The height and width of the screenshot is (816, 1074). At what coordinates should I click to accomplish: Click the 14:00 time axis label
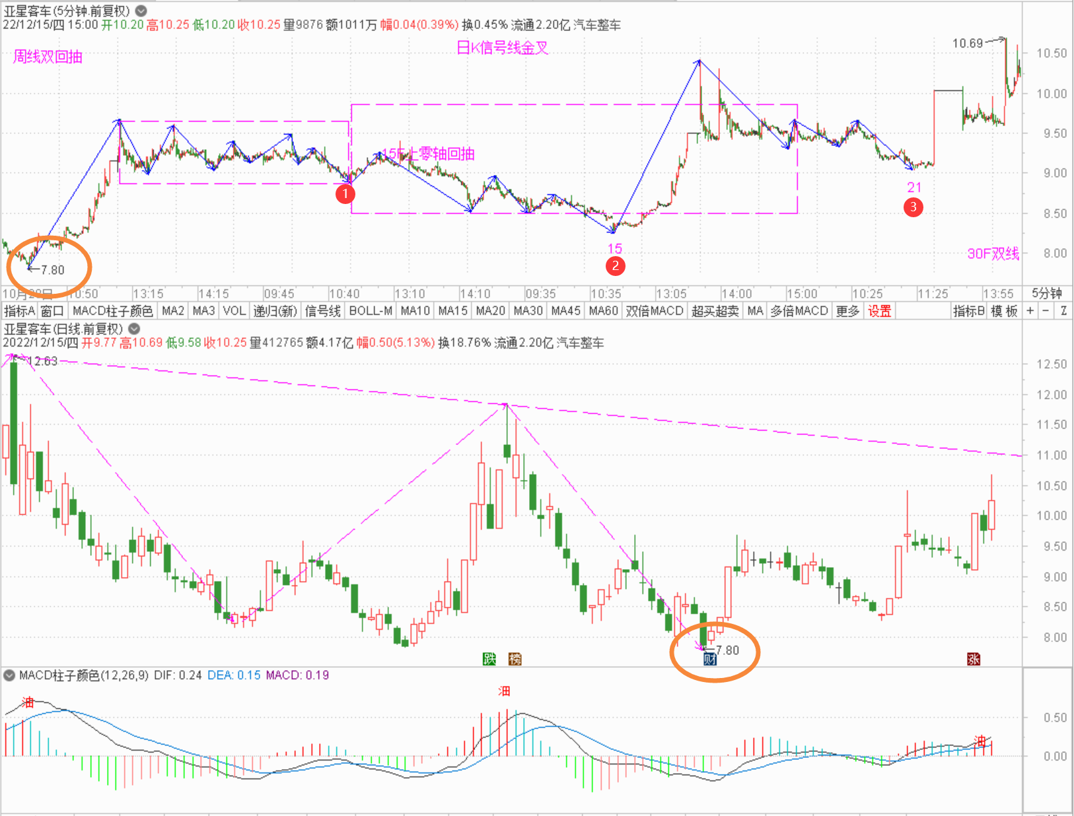tap(736, 294)
